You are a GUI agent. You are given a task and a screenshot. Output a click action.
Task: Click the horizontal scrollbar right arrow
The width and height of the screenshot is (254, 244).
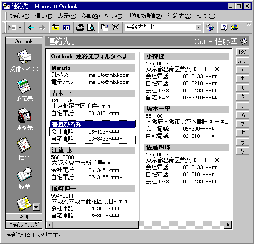coord(228,225)
